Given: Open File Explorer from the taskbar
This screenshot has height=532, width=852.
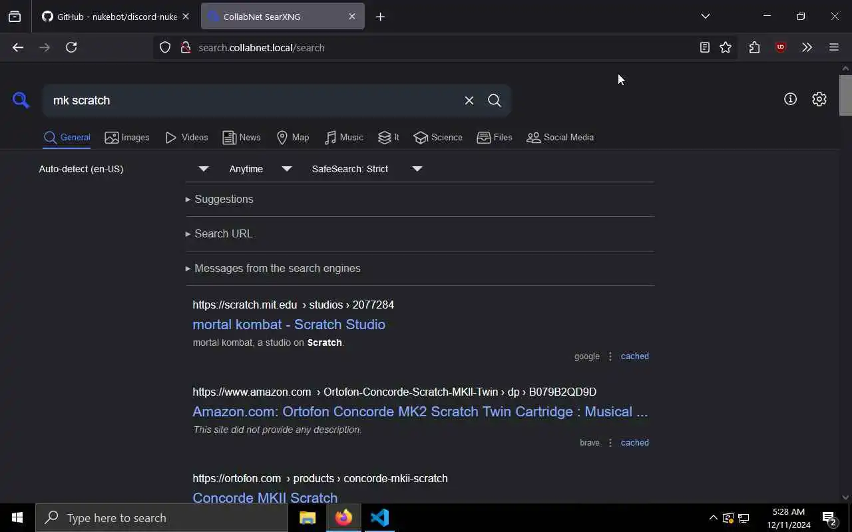Looking at the screenshot, I should (x=308, y=517).
